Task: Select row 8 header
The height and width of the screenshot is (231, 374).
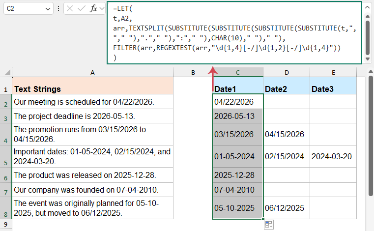Action: coord(6,208)
